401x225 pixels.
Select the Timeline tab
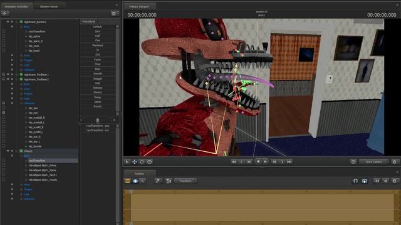(x=139, y=174)
